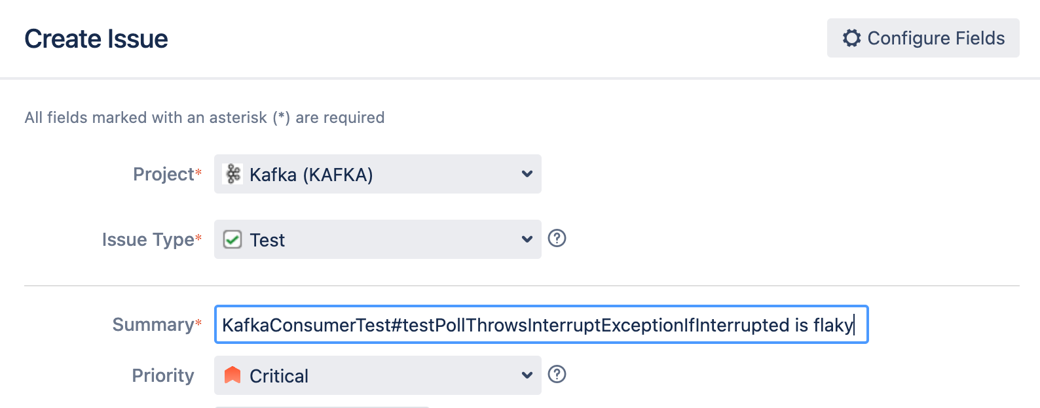
Task: Click the gear icon beside Configure Fields
Action: tap(851, 38)
